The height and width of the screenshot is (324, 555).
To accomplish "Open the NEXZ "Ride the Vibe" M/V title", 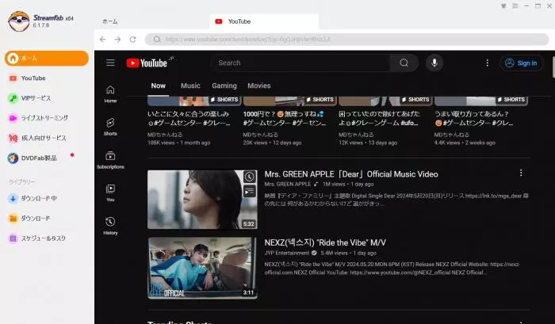I will 325,242.
